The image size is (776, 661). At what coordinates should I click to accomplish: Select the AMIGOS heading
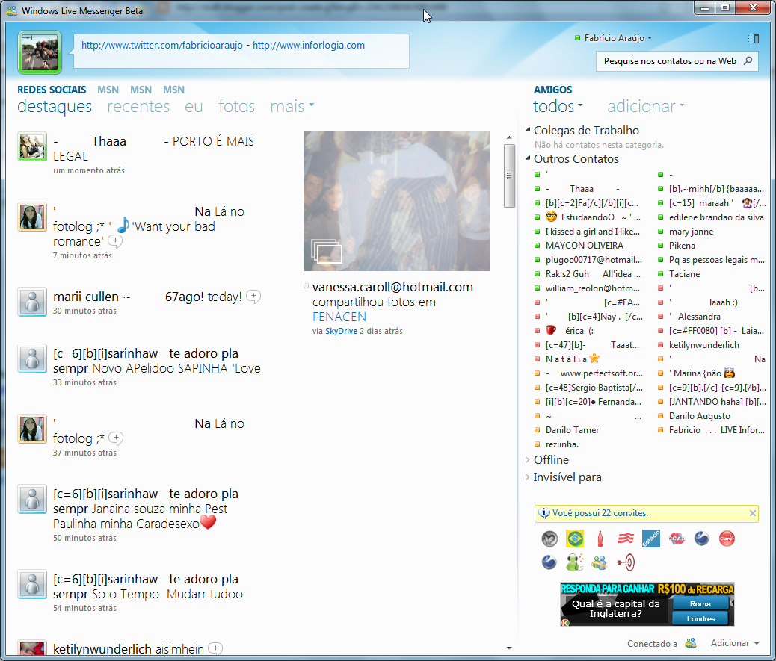coord(552,90)
